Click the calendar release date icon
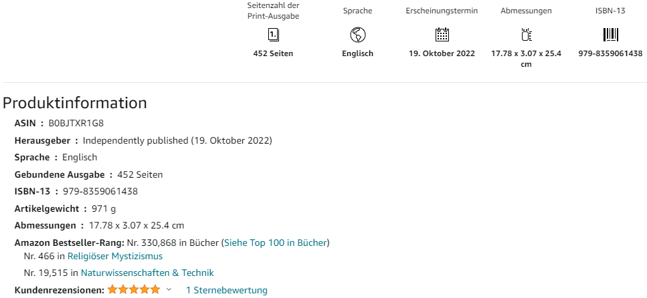647x298 pixels. point(442,35)
